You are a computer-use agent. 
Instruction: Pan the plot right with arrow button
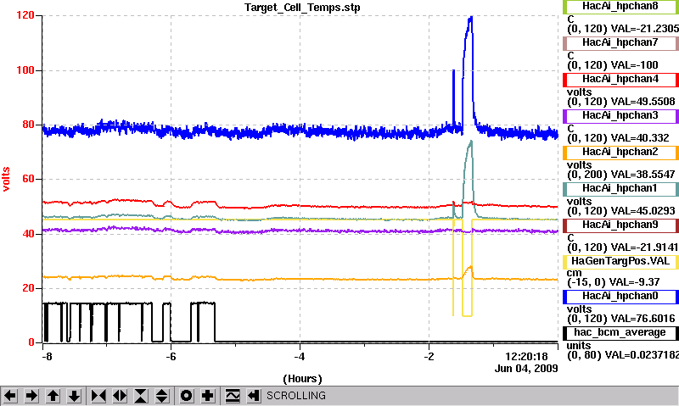31,396
